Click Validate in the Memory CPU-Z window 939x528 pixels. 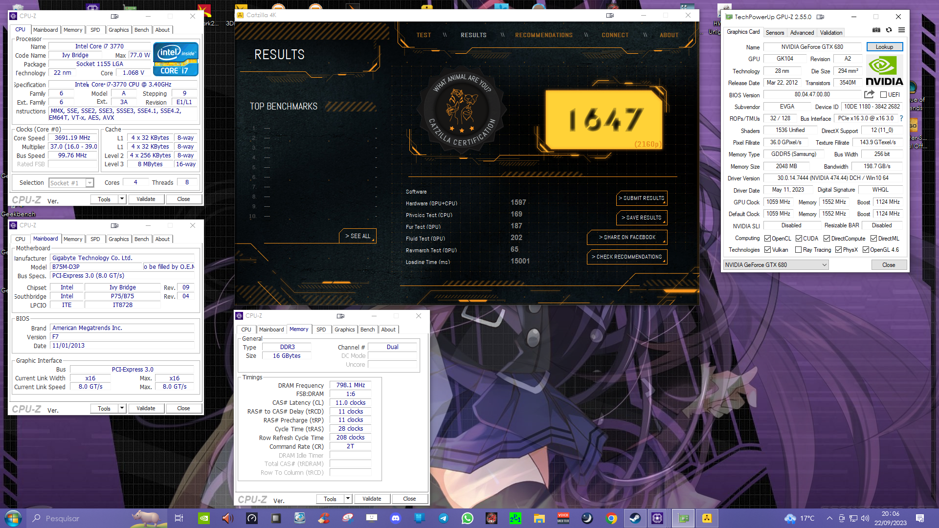pos(372,499)
